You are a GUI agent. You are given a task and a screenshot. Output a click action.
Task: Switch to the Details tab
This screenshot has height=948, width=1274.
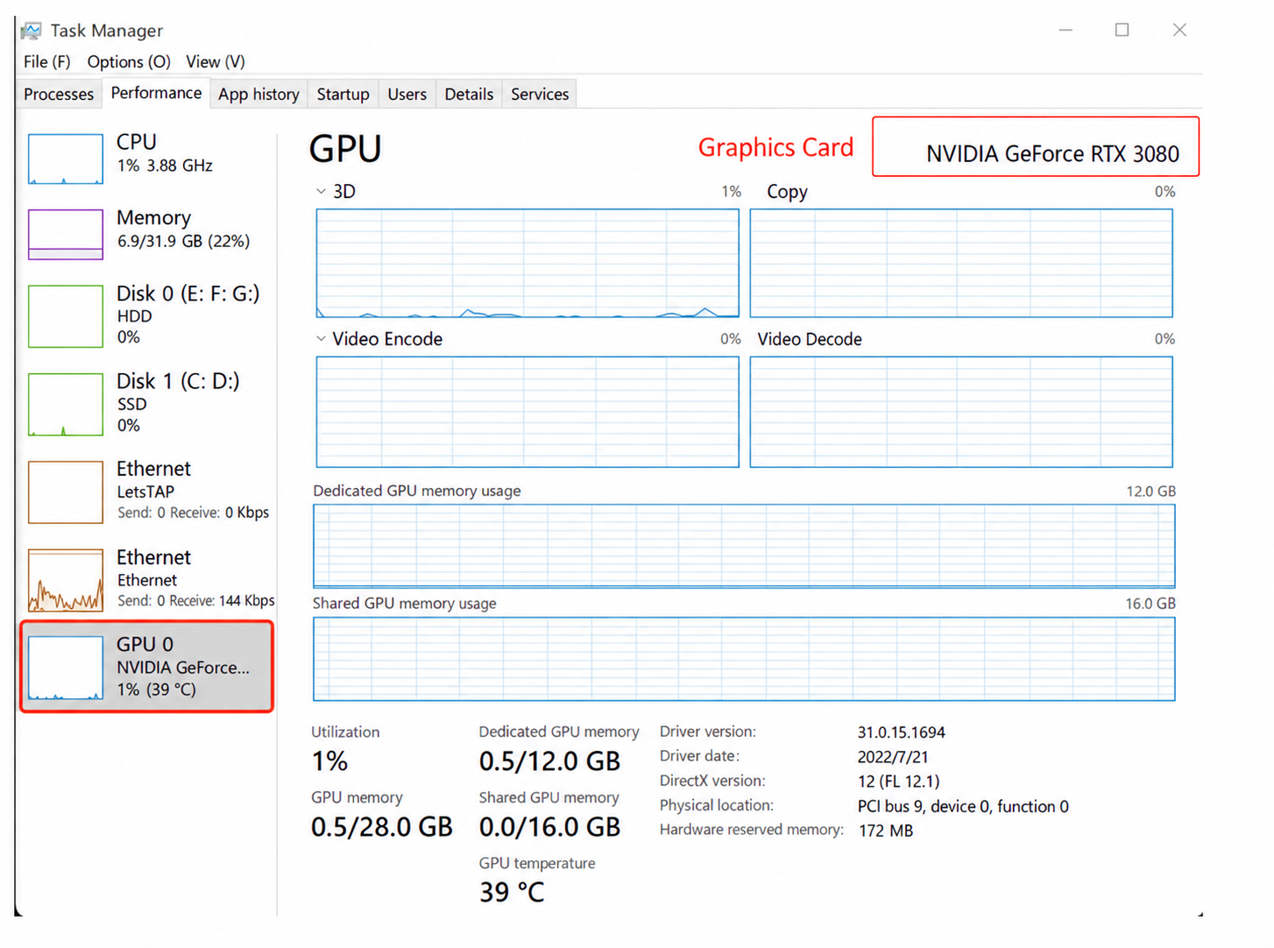pos(469,94)
